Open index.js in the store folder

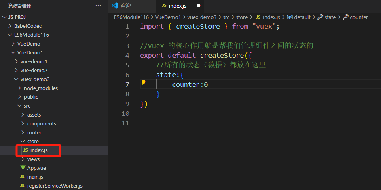[x=39, y=150]
